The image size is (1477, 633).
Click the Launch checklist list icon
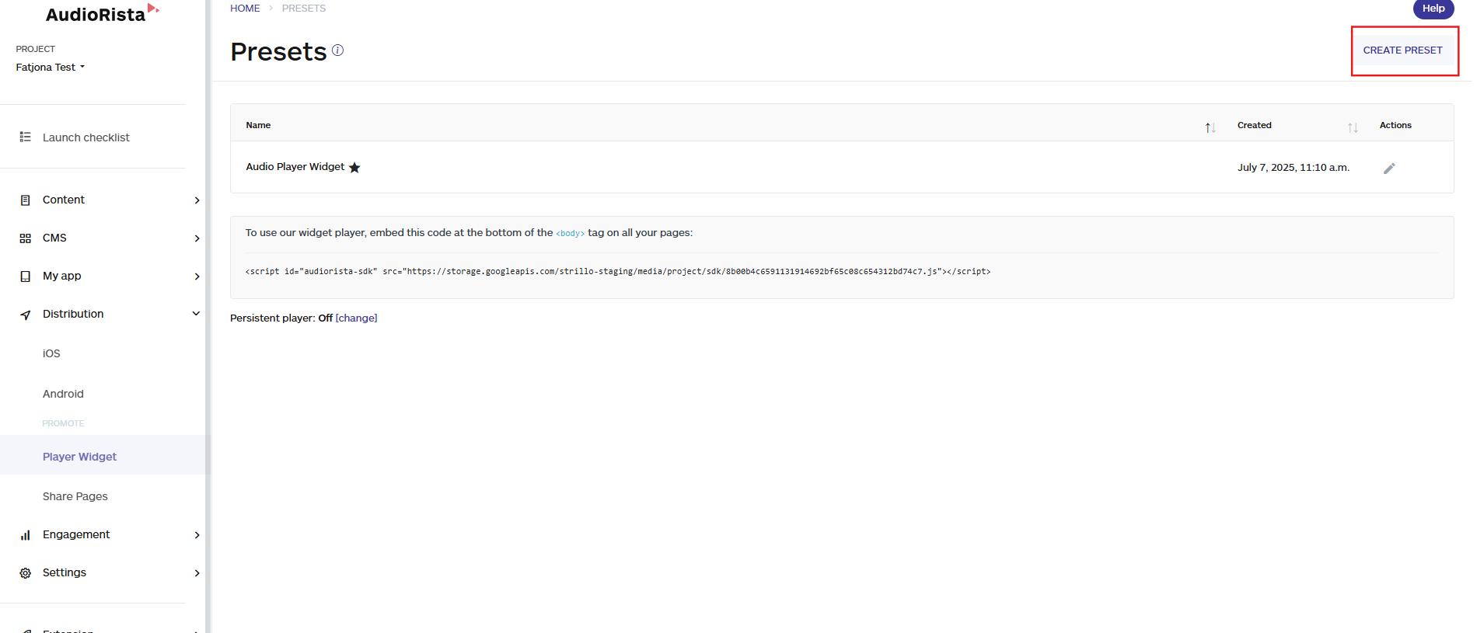26,137
